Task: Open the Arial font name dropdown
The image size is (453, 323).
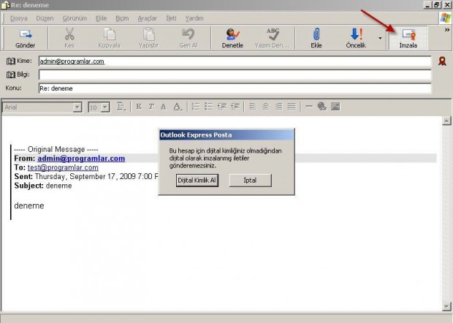Action: 77,107
